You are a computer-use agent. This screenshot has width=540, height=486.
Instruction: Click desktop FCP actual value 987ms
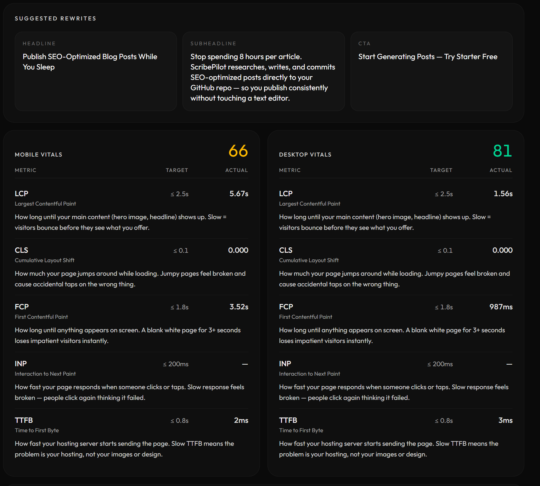click(x=501, y=307)
